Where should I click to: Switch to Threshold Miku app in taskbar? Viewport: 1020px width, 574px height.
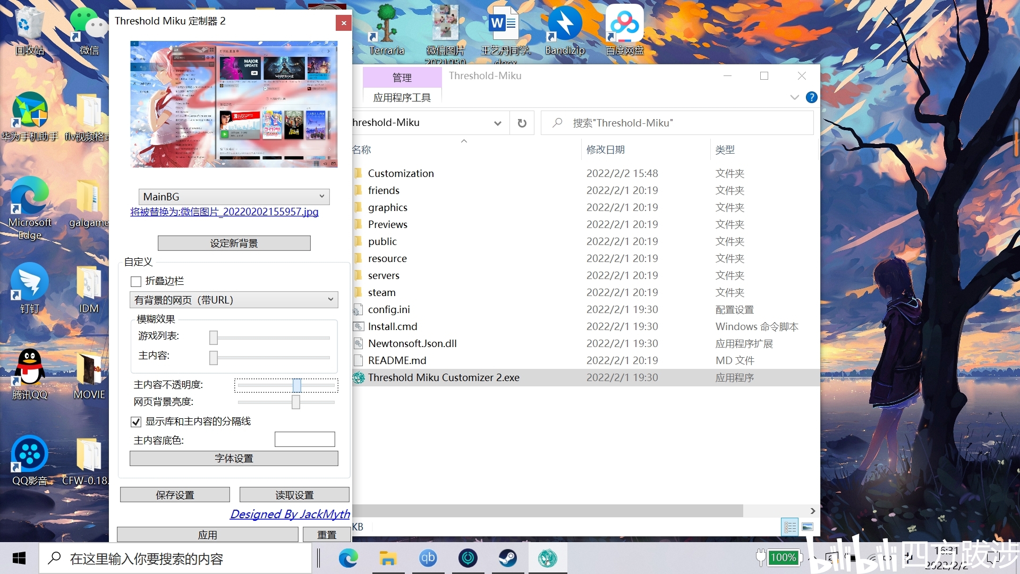[x=547, y=558]
